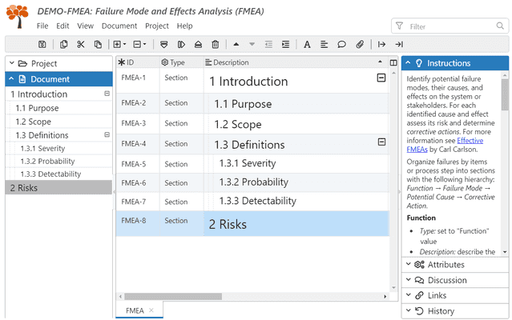Sort by the Type column header
Image resolution: width=512 pixels, height=320 pixels.
[182, 62]
